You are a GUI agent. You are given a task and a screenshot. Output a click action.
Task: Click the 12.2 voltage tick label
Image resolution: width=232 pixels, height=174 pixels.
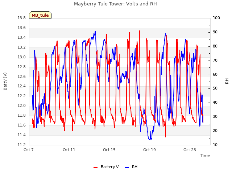(22, 96)
